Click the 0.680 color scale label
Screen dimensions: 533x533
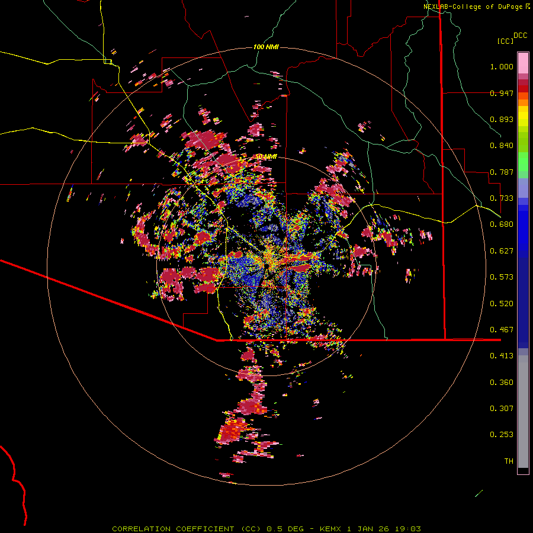[x=502, y=224]
